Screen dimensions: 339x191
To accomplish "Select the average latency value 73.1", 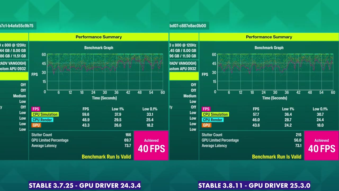I will [x=298, y=146].
